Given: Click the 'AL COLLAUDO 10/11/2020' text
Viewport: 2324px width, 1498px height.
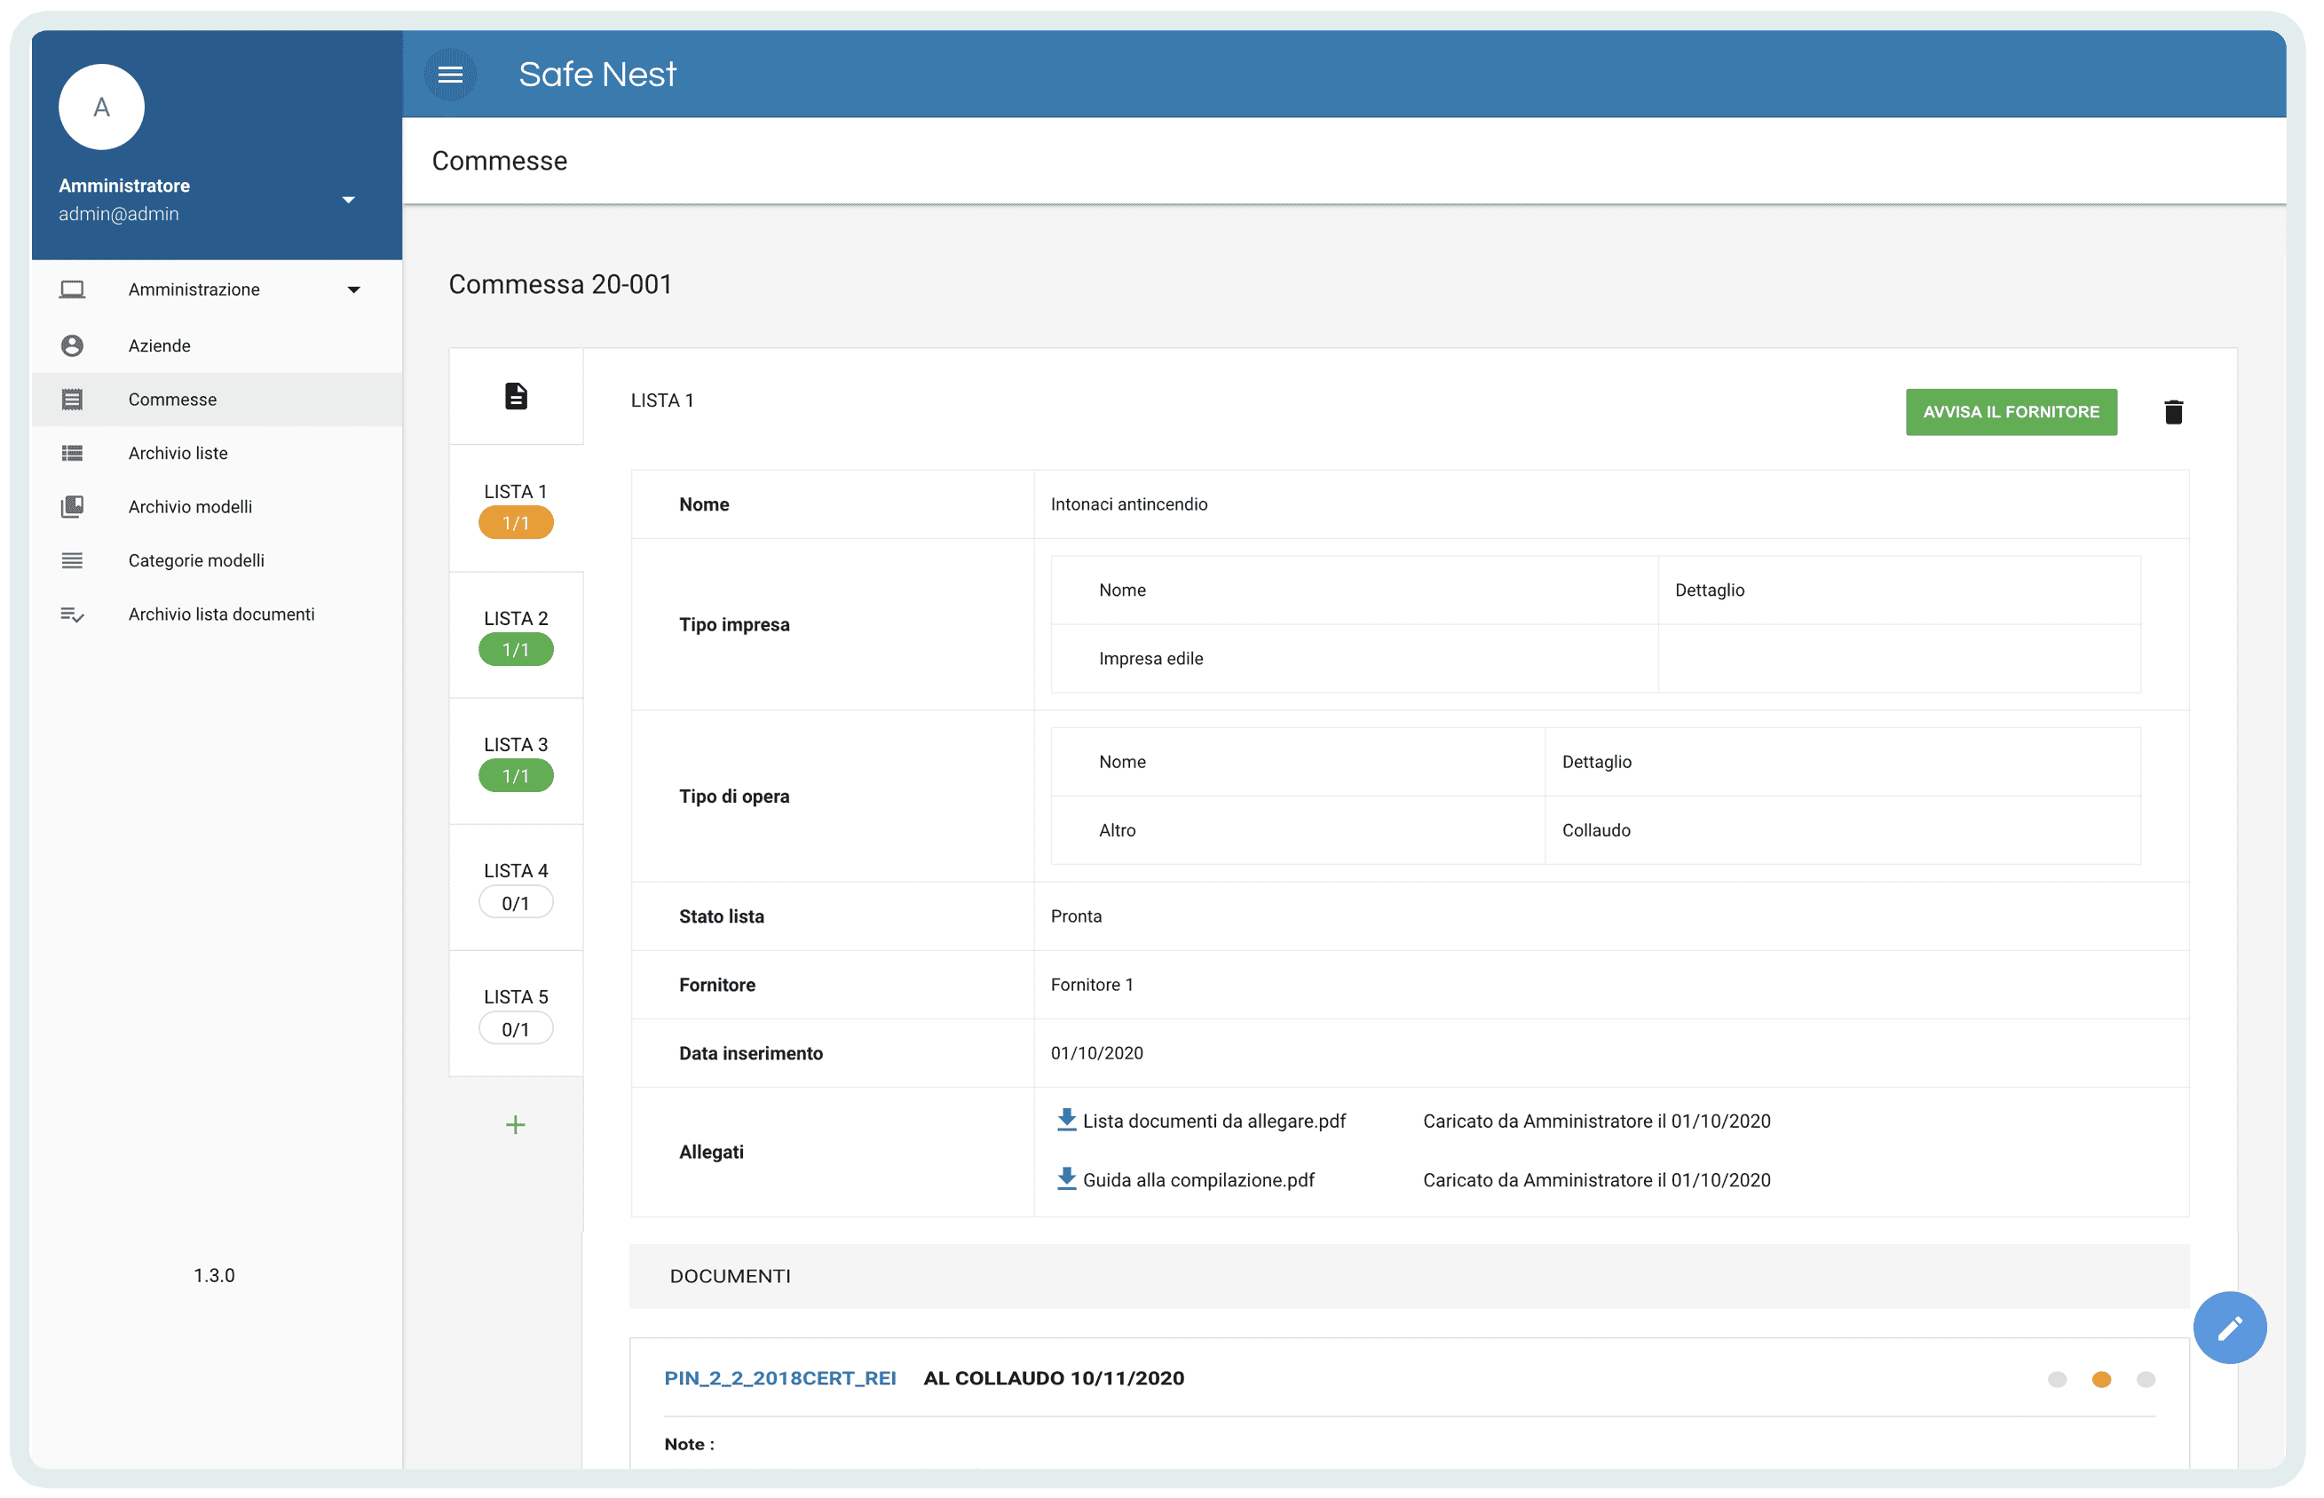Looking at the screenshot, I should coord(1054,1379).
